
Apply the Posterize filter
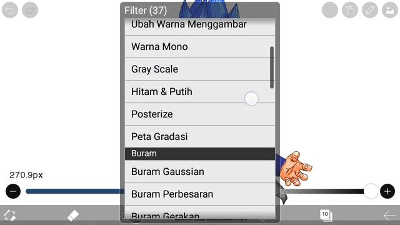[x=200, y=114]
